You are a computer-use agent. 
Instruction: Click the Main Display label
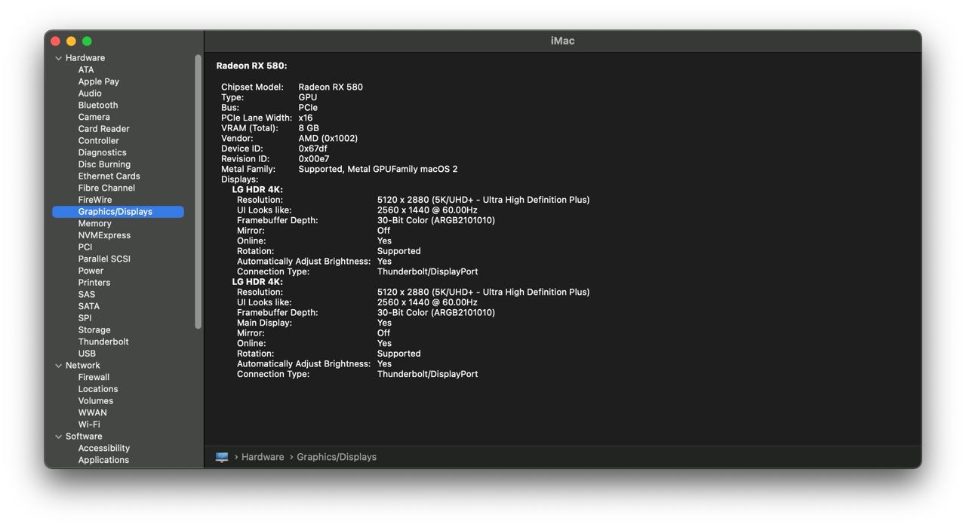coord(264,323)
